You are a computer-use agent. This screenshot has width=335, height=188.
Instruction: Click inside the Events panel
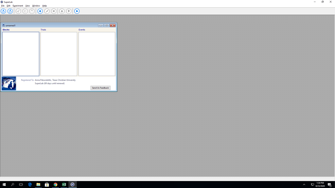tap(97, 54)
